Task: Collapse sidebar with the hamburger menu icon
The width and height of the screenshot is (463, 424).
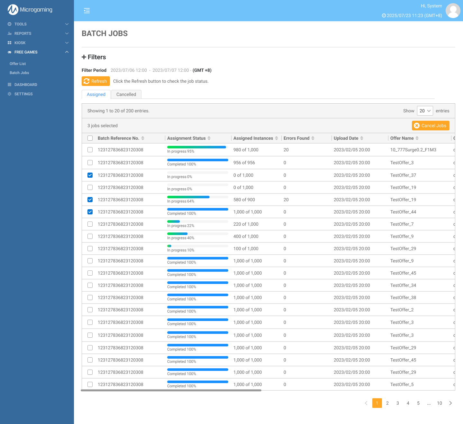Action: point(87,11)
